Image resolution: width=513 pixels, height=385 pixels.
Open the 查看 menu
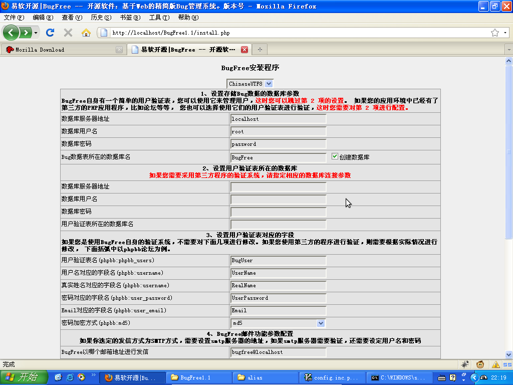tap(72, 18)
